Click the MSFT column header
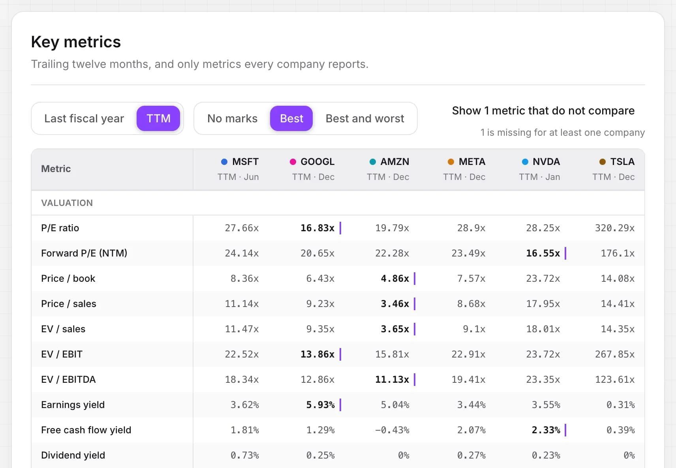Viewport: 676px width, 468px height. pos(238,169)
